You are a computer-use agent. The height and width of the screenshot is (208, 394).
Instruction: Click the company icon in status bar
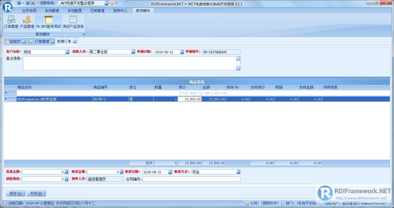pos(247,203)
